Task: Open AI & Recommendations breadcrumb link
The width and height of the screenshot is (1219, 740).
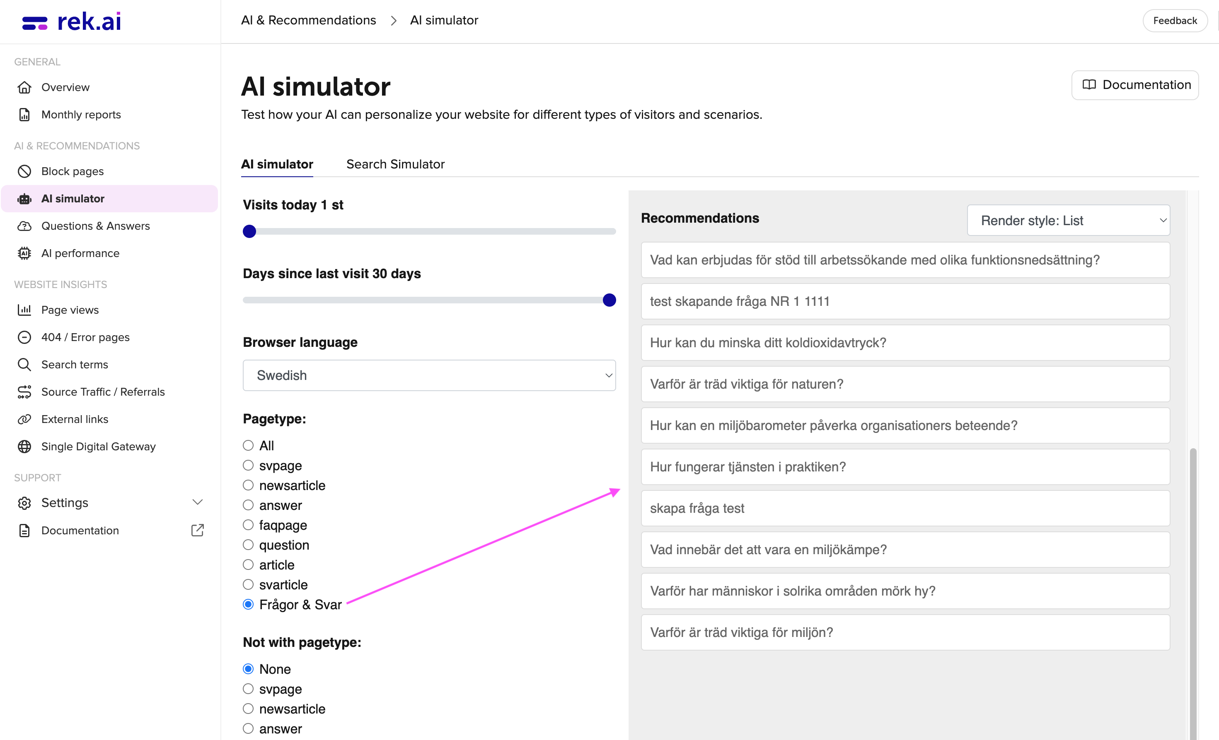Action: (308, 20)
